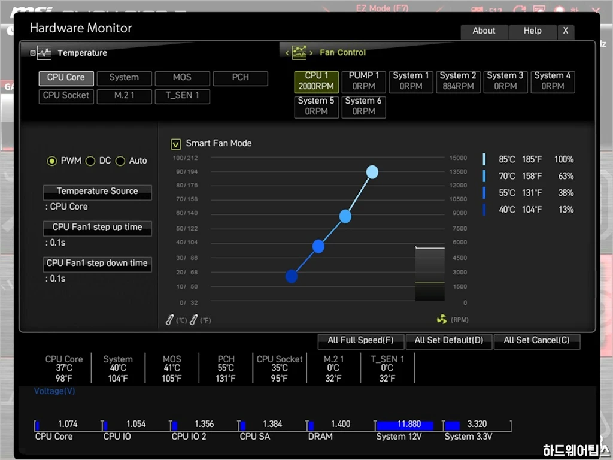The image size is (613, 460).
Task: Click the 85°C 100% legend row
Action: (528, 159)
